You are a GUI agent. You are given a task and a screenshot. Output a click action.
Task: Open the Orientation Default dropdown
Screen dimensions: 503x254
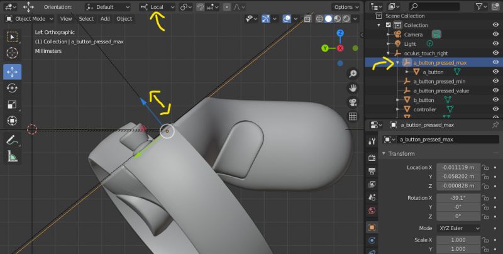point(108,7)
